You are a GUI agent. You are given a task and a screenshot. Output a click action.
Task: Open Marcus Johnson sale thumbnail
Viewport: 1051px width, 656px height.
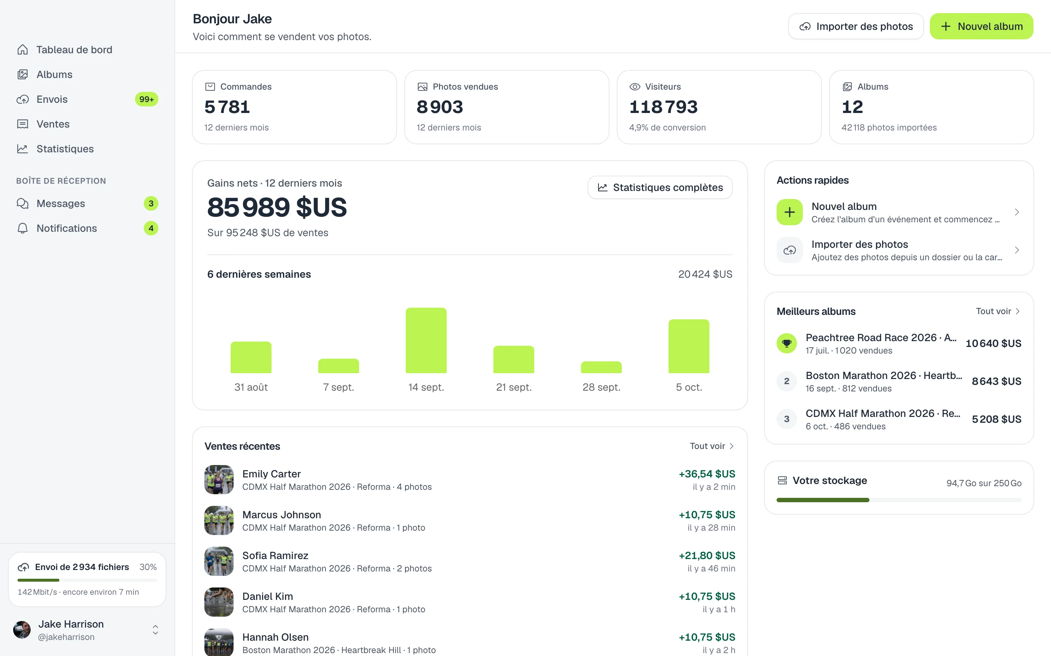coord(219,521)
